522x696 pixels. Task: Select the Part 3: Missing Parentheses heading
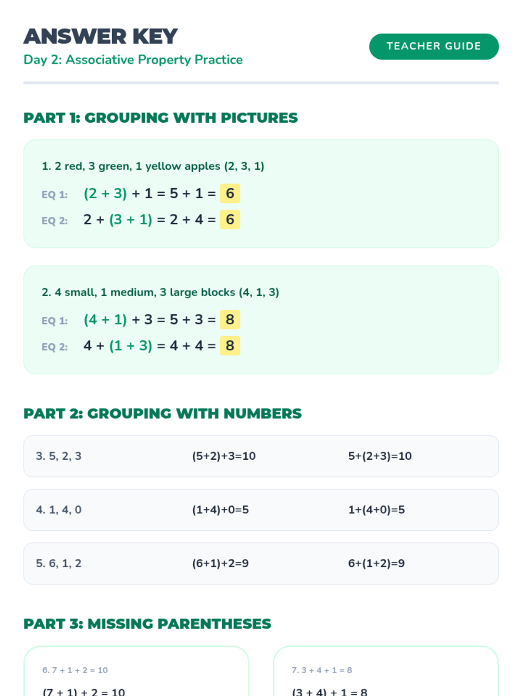(147, 623)
